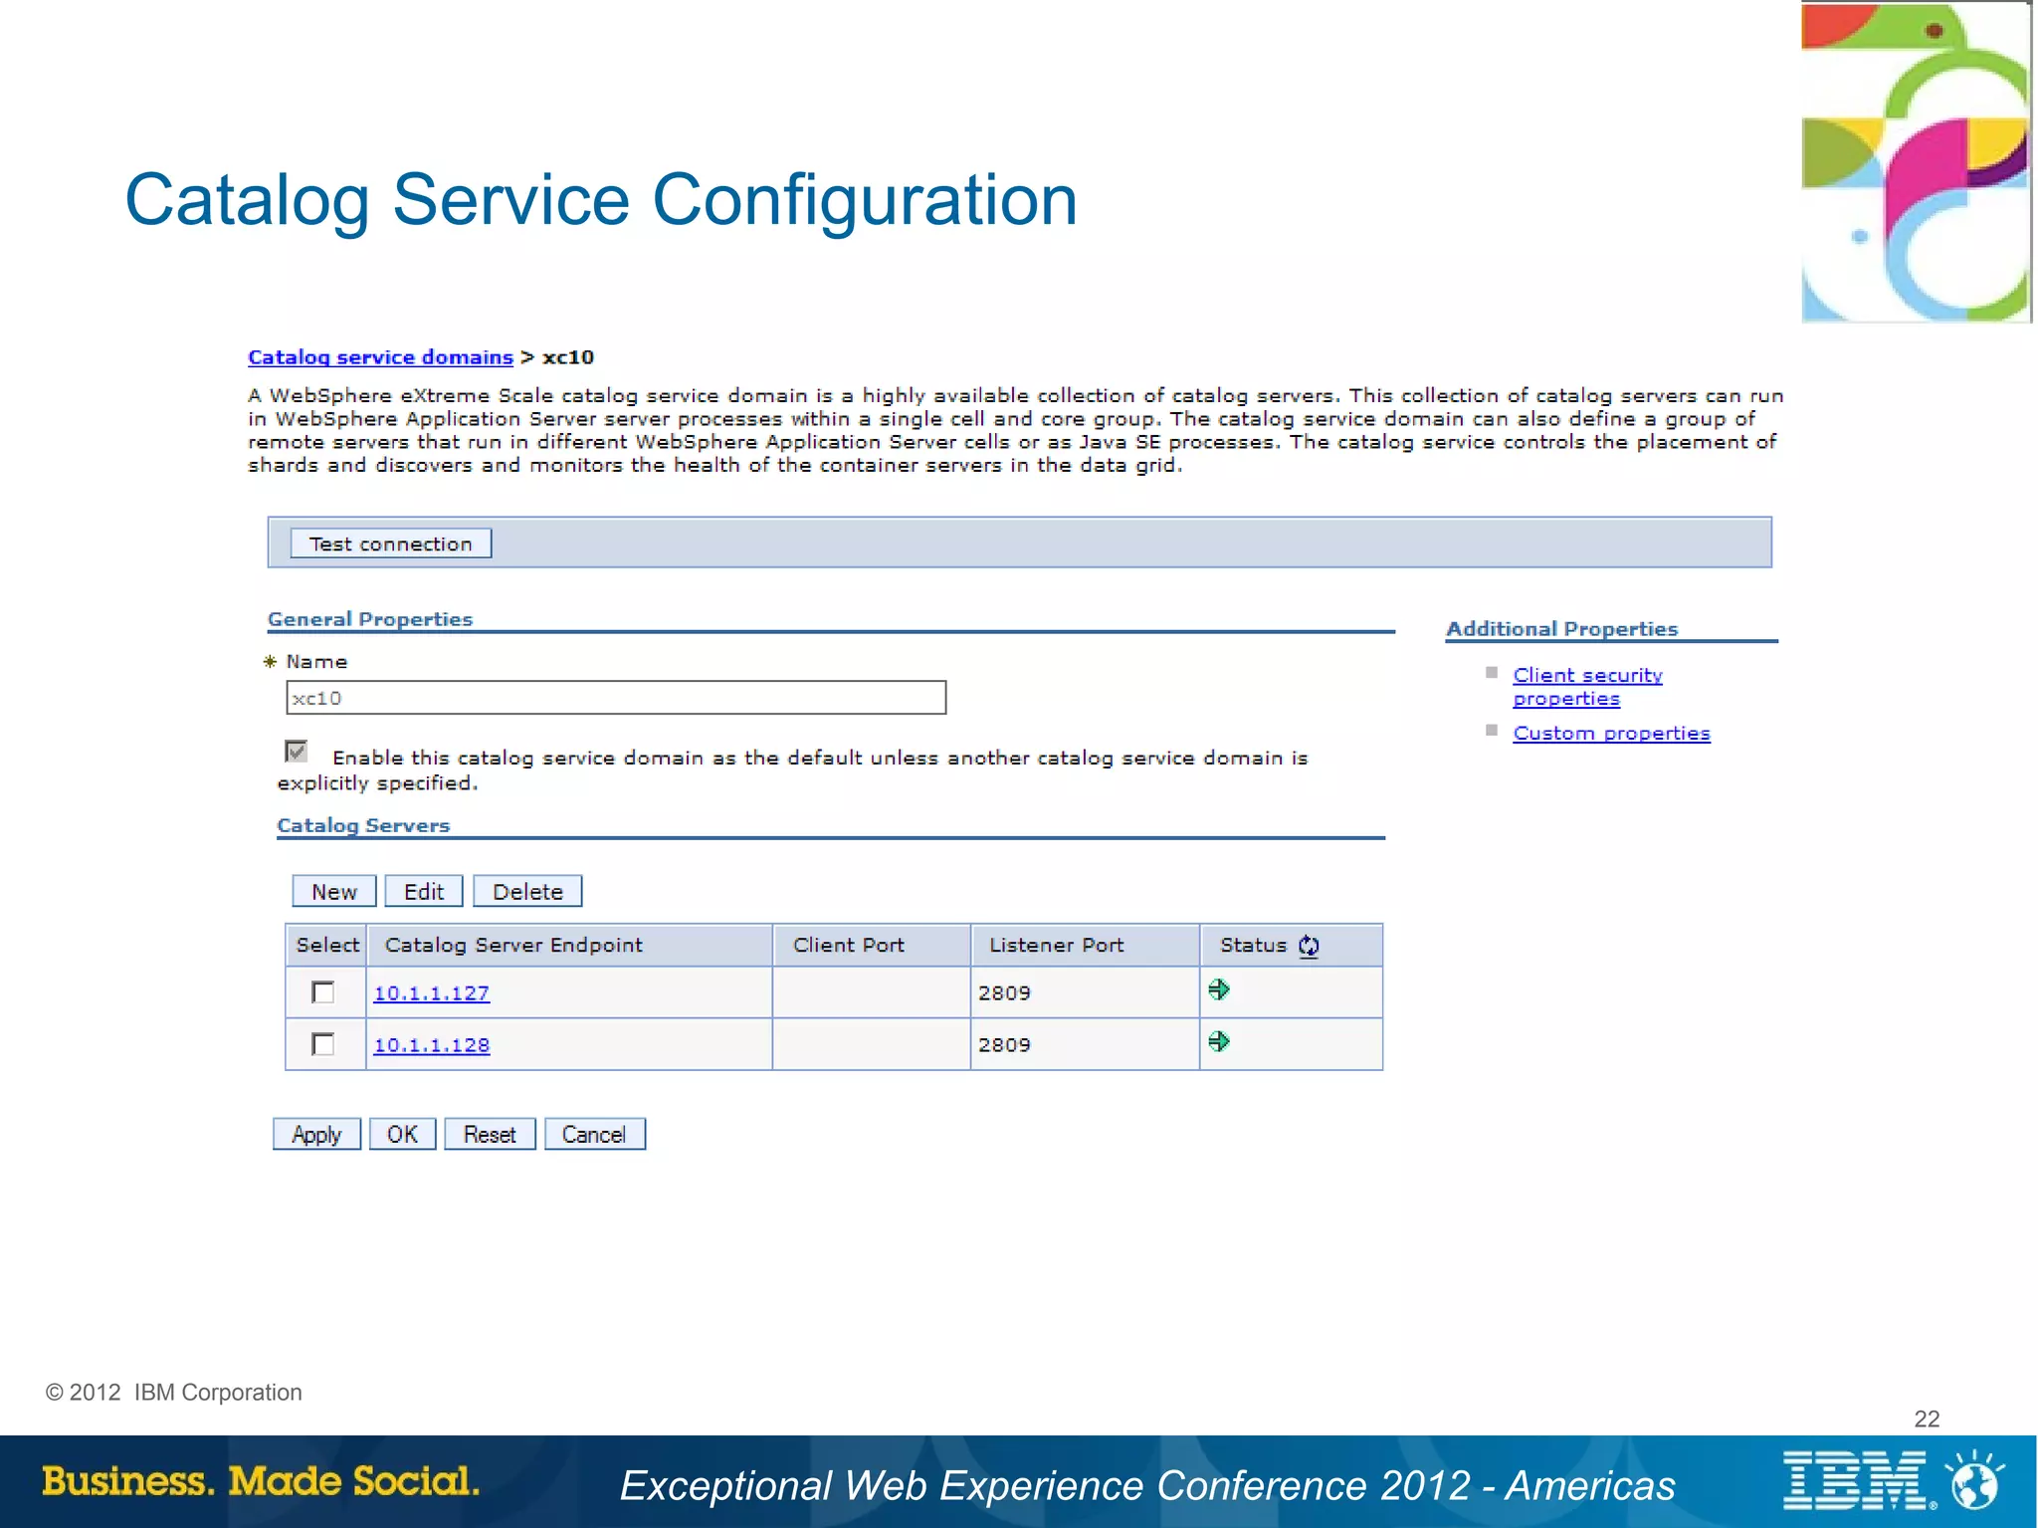Click the Catalog Servers section heading
The height and width of the screenshot is (1528, 2038).
tap(363, 825)
